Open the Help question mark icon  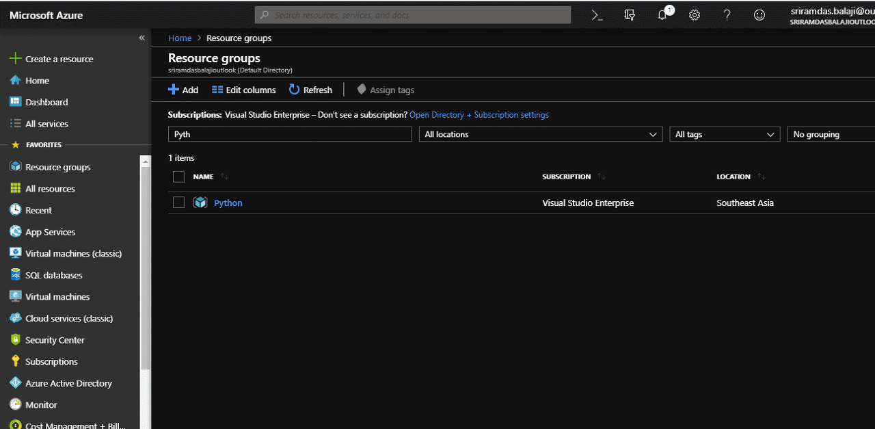(727, 15)
